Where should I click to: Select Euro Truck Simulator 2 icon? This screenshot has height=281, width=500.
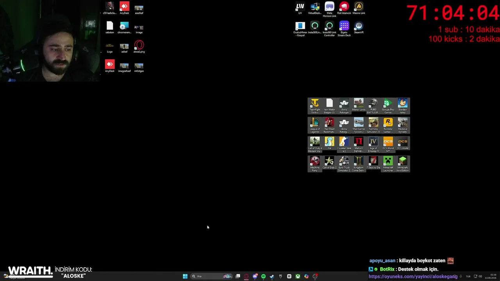(344, 164)
